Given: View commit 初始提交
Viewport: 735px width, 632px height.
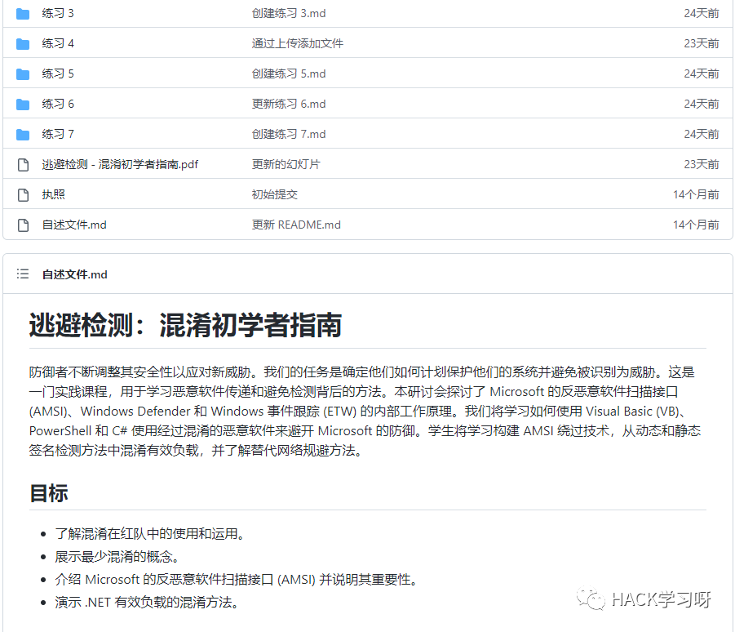Looking at the screenshot, I should [275, 194].
